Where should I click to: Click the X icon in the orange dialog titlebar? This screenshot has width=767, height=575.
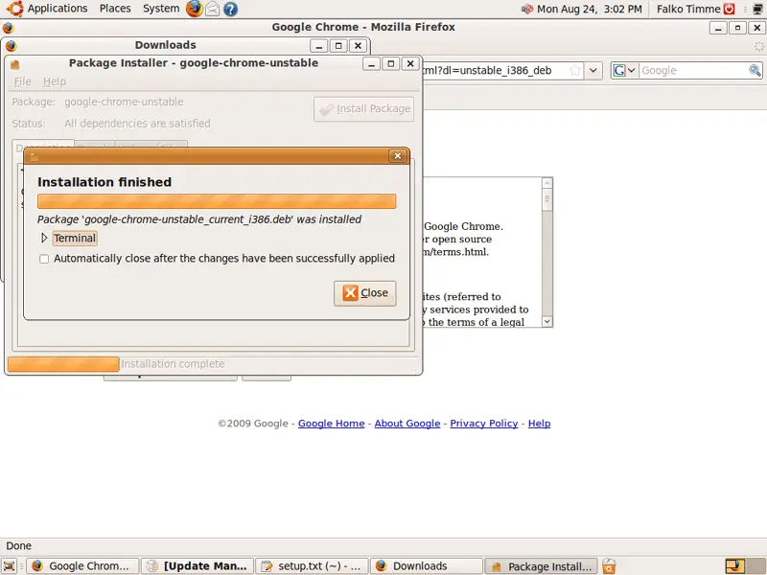pyautogui.click(x=398, y=155)
